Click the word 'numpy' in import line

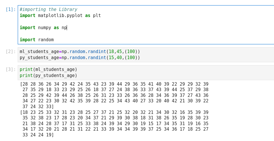44,28
